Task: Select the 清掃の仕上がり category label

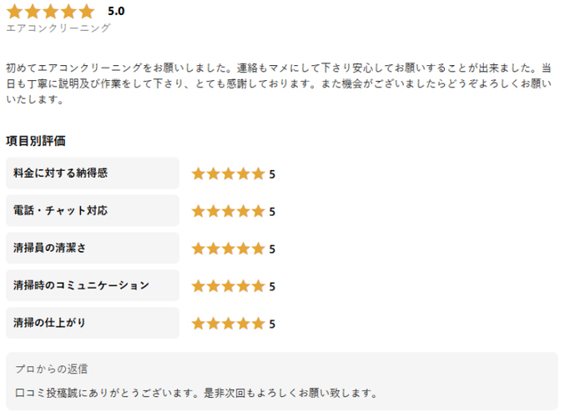Action: (x=49, y=323)
